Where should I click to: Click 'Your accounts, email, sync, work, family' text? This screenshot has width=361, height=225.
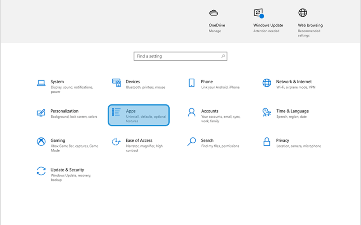(221, 119)
